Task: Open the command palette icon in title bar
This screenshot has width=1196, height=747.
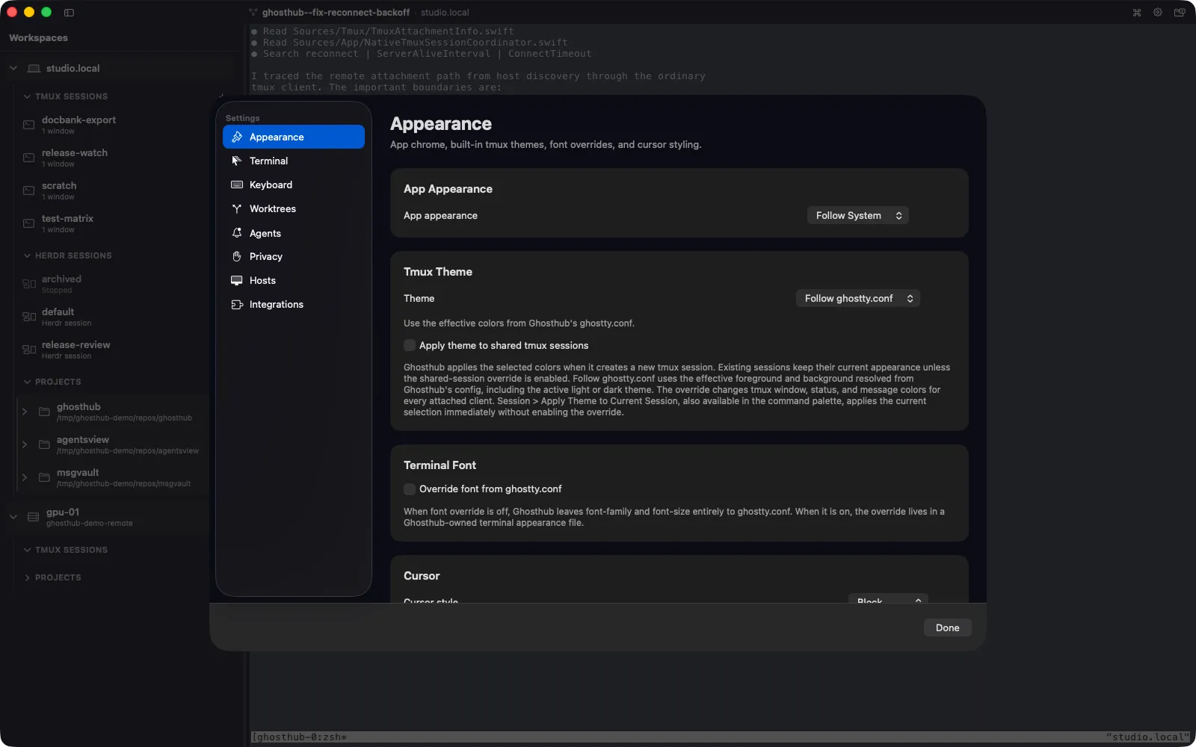Action: (x=1137, y=13)
